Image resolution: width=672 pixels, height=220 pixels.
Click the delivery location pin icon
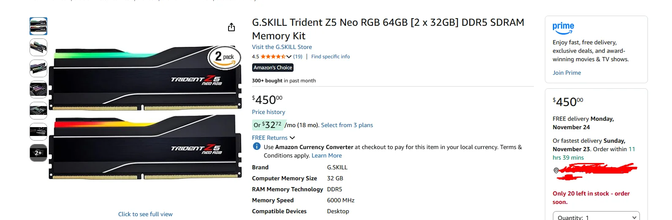556,170
